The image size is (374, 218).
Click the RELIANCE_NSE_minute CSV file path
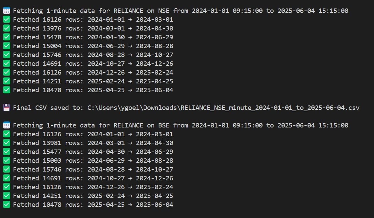[223, 108]
